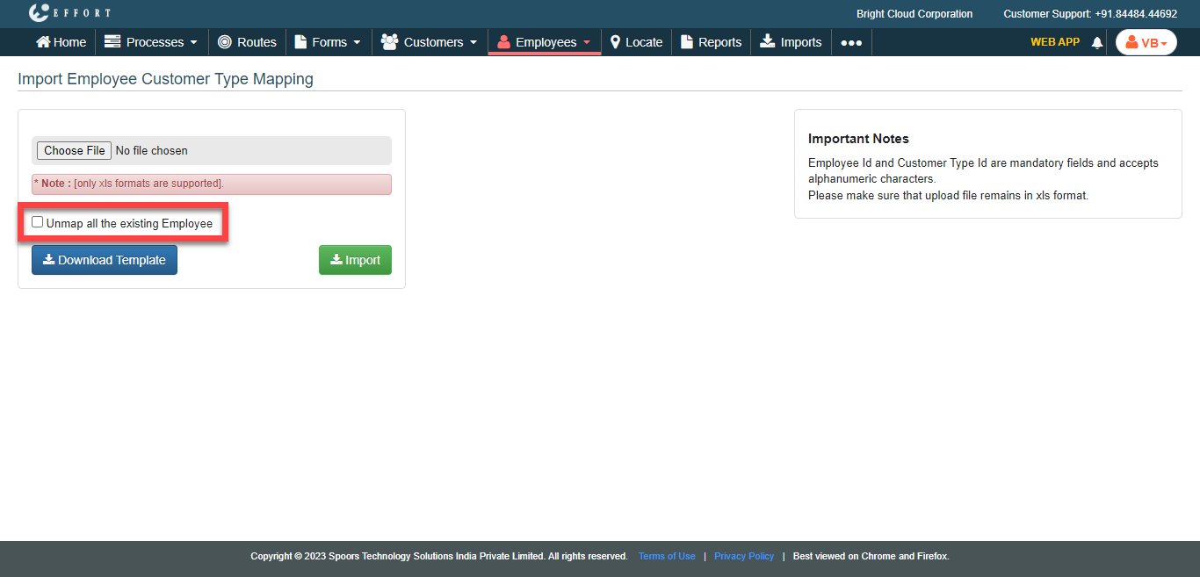
Task: Open the Privacy Policy link
Action: click(743, 556)
